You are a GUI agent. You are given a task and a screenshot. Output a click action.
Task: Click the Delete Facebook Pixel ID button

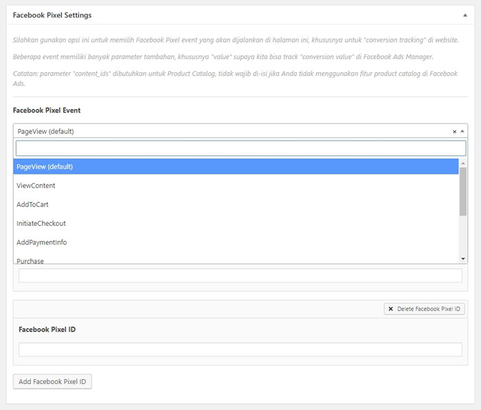424,309
